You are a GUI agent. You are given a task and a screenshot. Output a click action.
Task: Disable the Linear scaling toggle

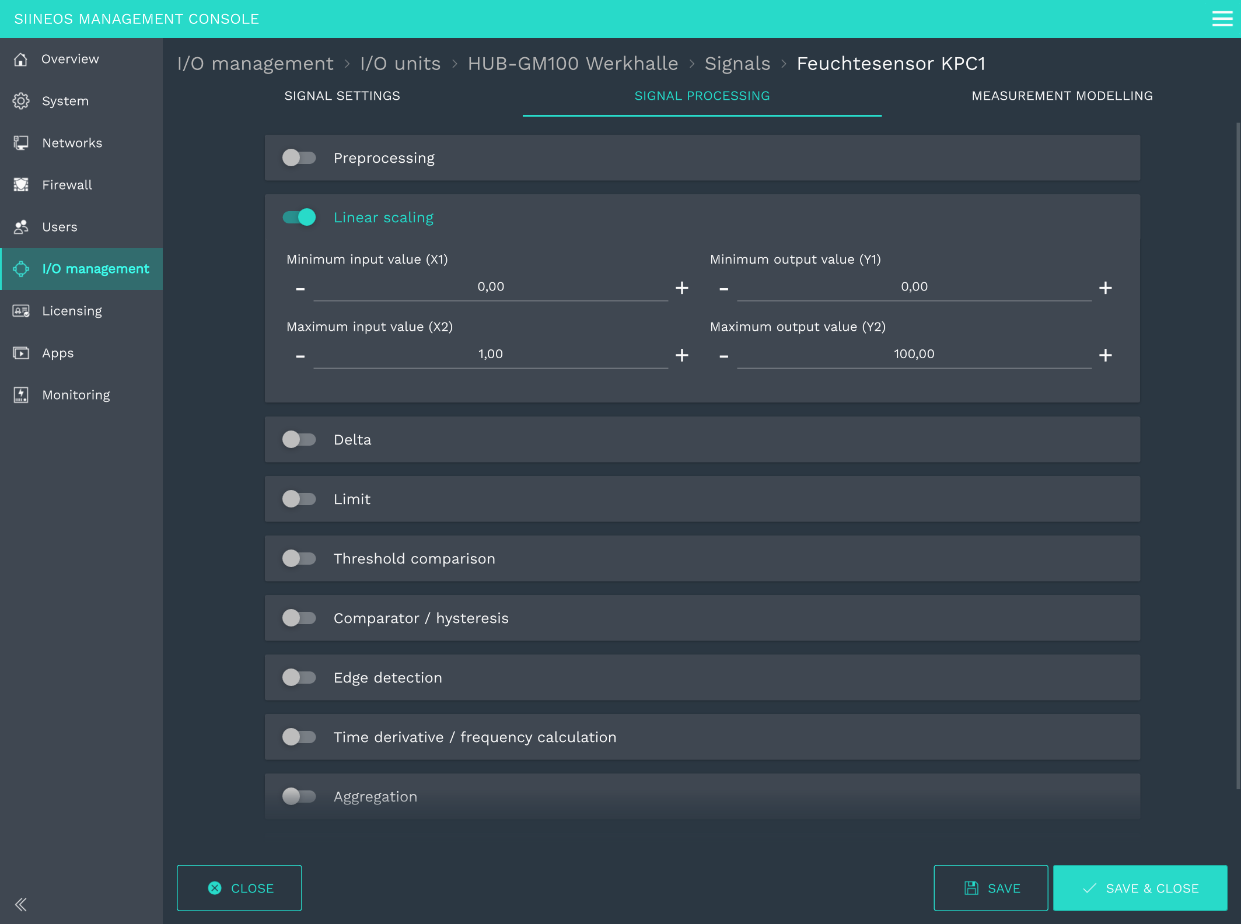point(299,217)
